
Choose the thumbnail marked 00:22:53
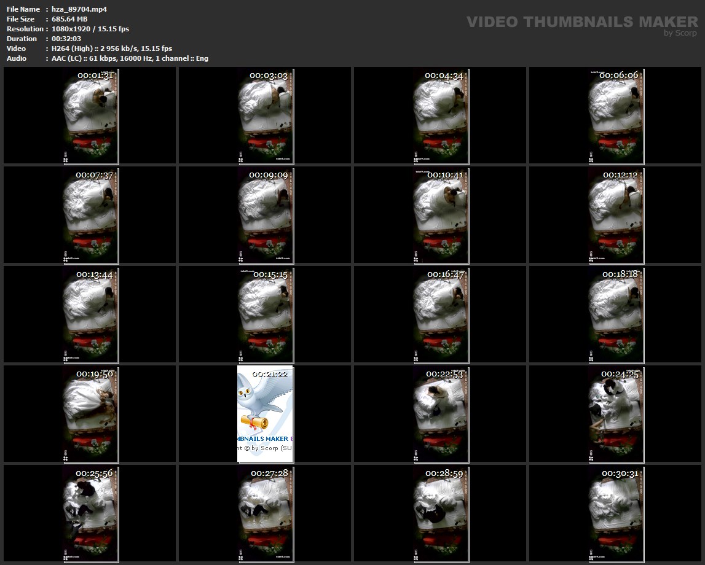440,414
